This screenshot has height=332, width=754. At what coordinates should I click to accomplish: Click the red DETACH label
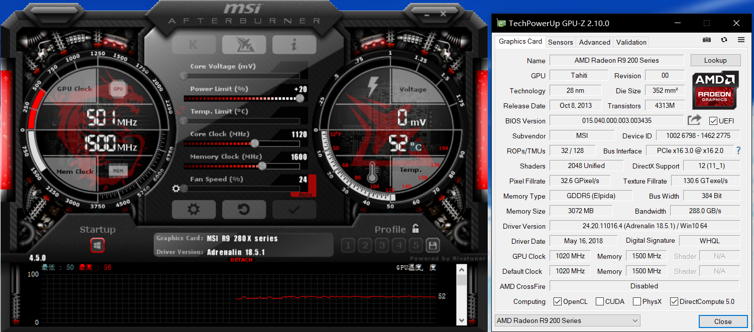(242, 260)
